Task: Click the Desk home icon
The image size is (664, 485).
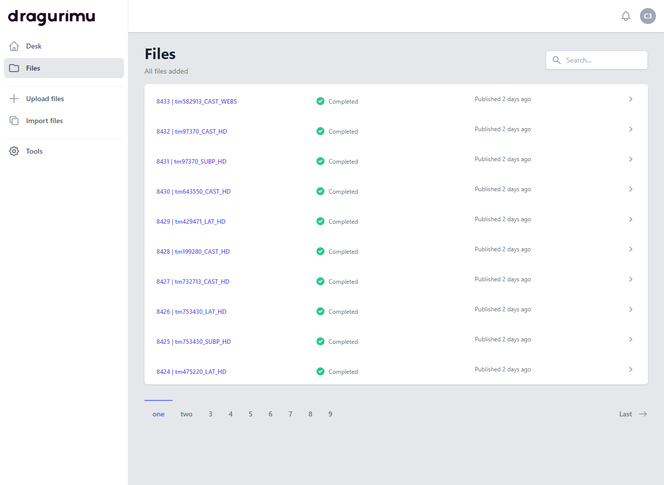Action: 14,46
